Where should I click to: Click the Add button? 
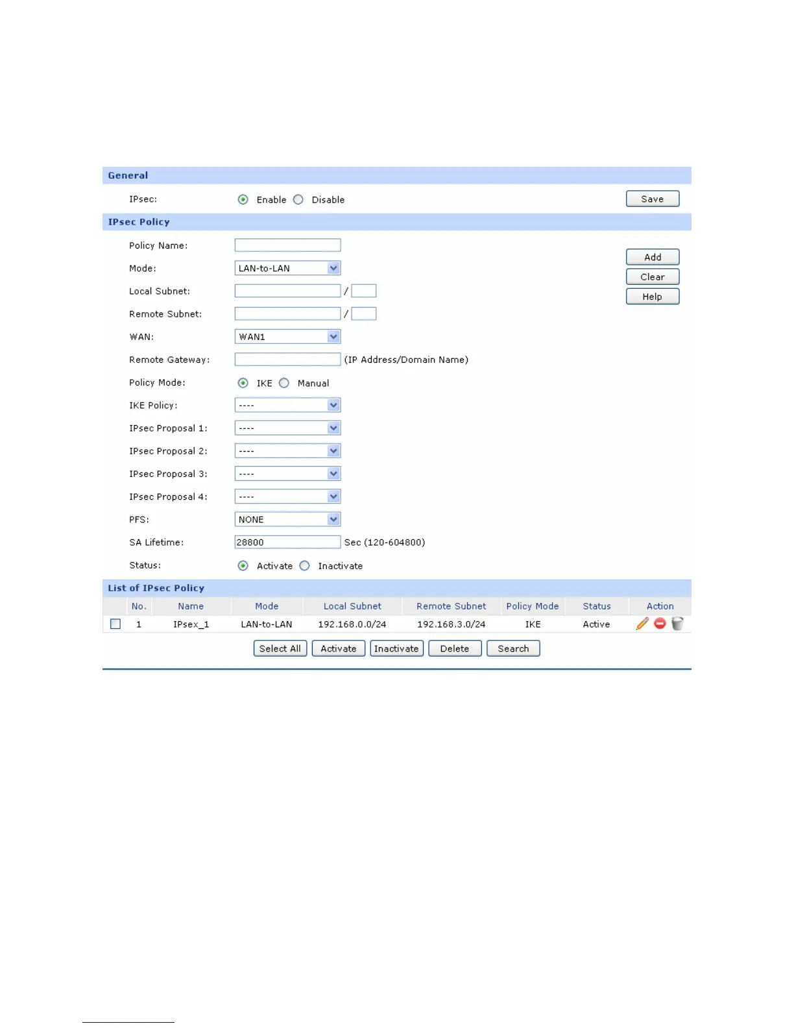[x=653, y=257]
